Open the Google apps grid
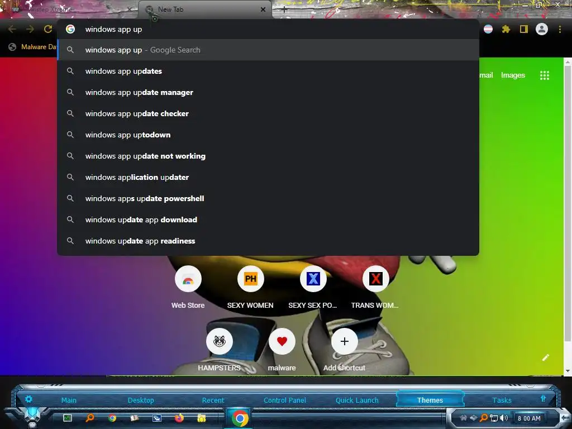 click(x=544, y=75)
